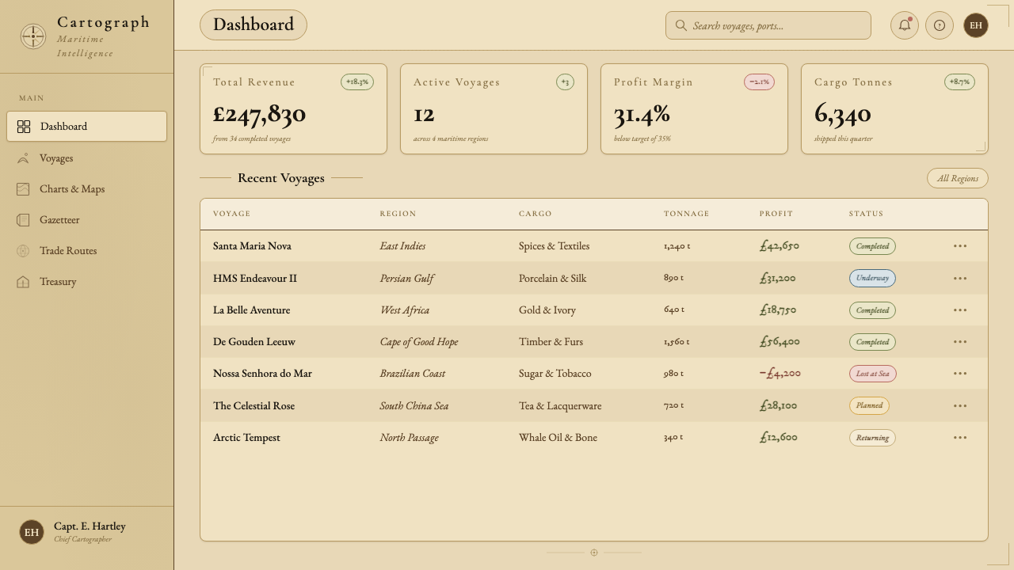Focus the Search voyages, ports field
1014x570 pixels.
768,25
